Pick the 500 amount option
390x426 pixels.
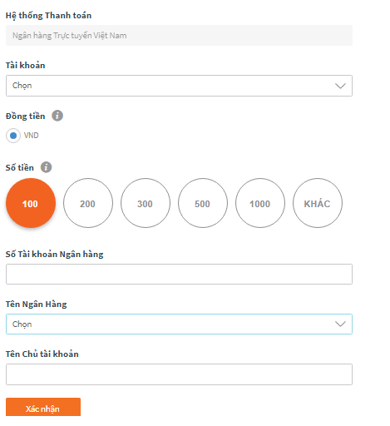pyautogui.click(x=203, y=203)
